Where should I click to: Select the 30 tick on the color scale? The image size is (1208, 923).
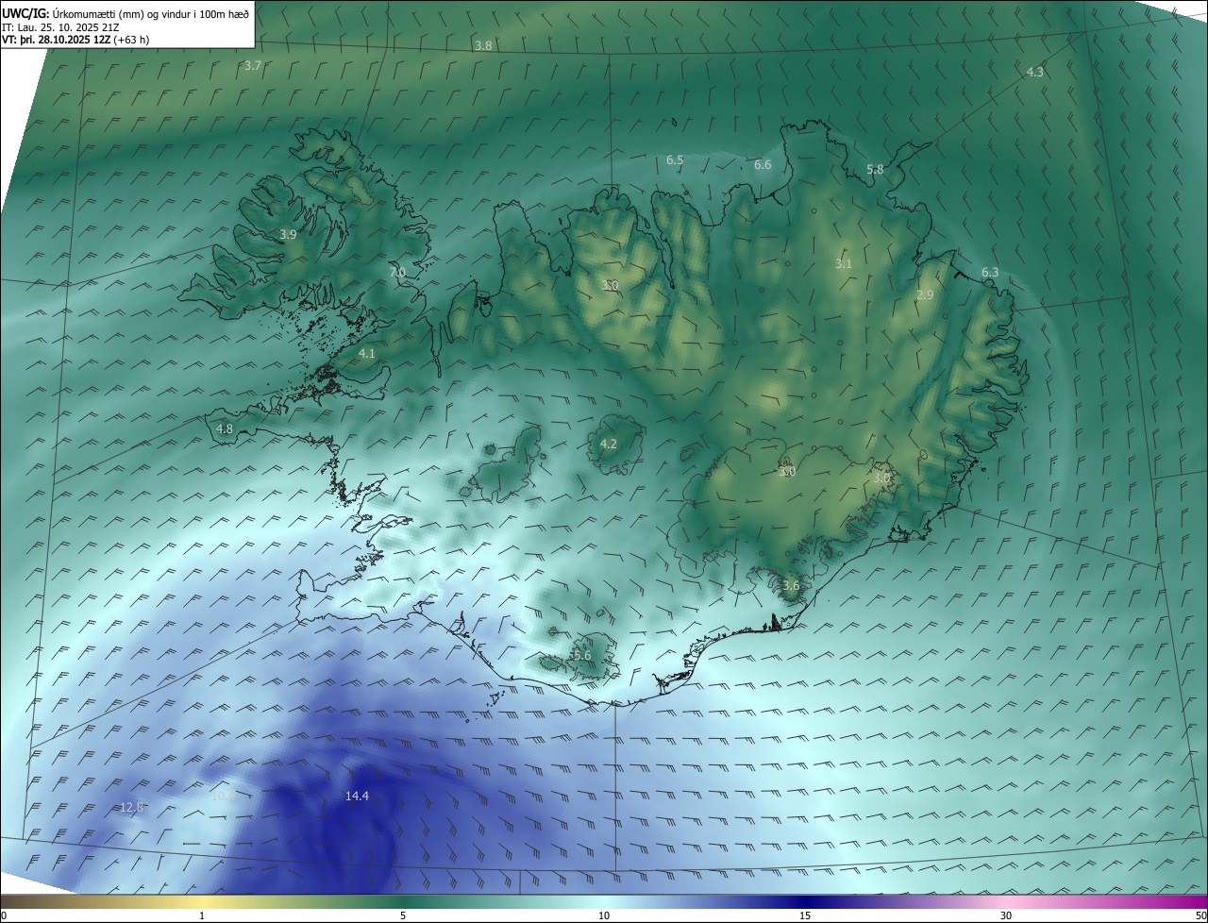1006,915
